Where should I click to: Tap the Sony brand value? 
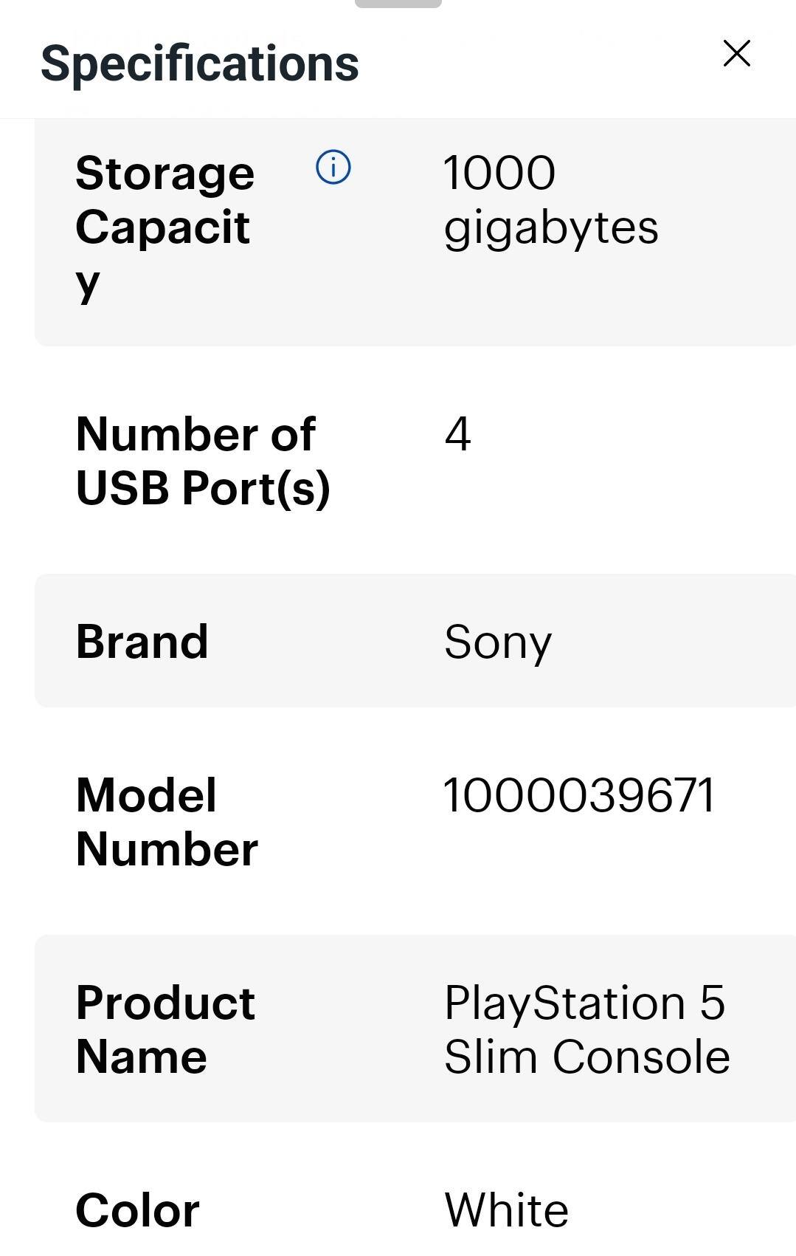(497, 642)
